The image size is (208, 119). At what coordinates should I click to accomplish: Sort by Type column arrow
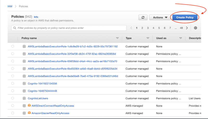coord(148,38)
